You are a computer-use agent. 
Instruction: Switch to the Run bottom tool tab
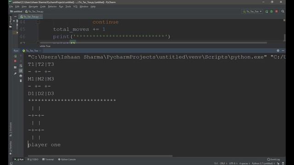coord(19,159)
